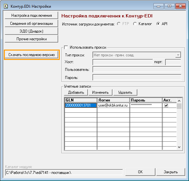Confirm settings with OK button
This screenshot has width=189, height=181.
(x=140, y=172)
